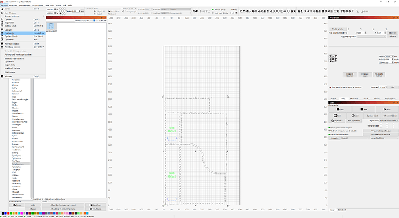This screenshot has height=218, width=399.
Task: Click the Pause button in Laser panel
Action: (340, 109)
